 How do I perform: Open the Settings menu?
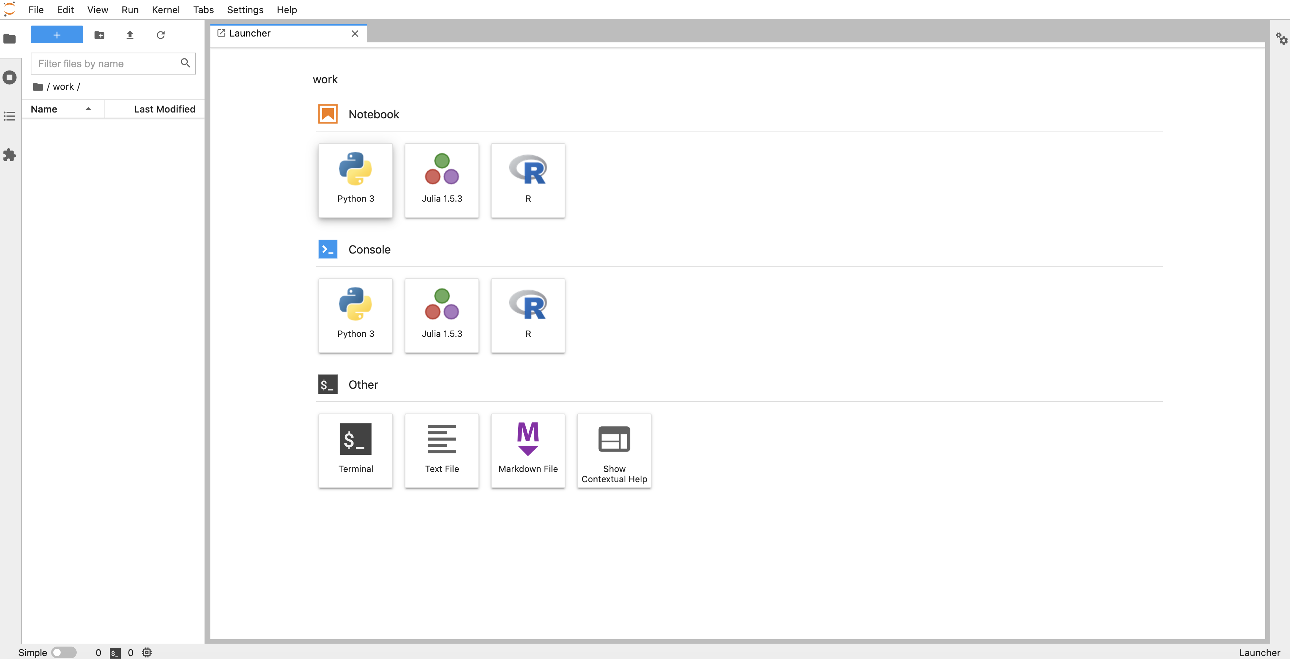[245, 9]
